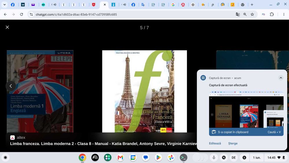Switch to the purple mail tab
The width and height of the screenshot is (289, 163).
33,5
